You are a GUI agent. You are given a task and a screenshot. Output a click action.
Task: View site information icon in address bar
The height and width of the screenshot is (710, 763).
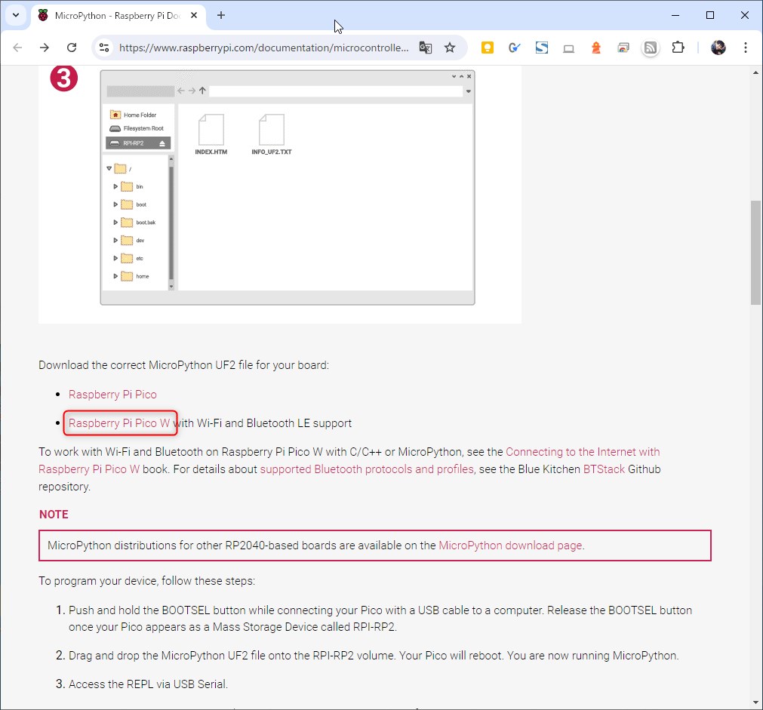(x=104, y=48)
